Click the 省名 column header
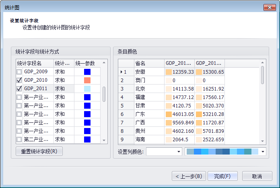 pyautogui.click(x=149, y=63)
